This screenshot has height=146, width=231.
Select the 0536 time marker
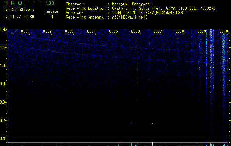[x=136, y=31]
